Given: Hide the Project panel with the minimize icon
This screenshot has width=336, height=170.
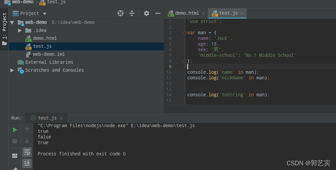Looking at the screenshot, I should click(158, 13).
